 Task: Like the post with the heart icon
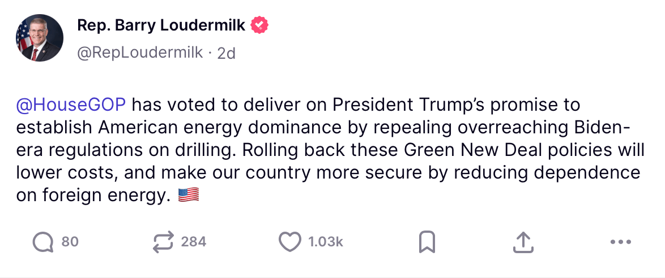(x=290, y=242)
